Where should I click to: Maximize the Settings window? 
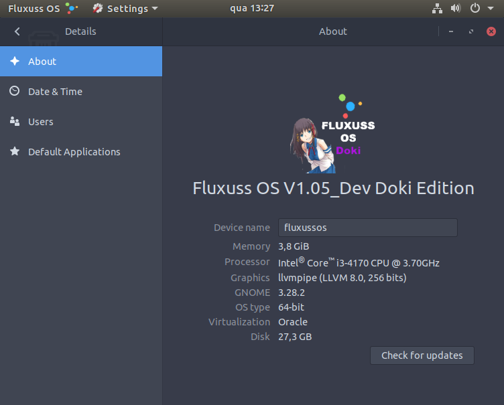tap(471, 31)
